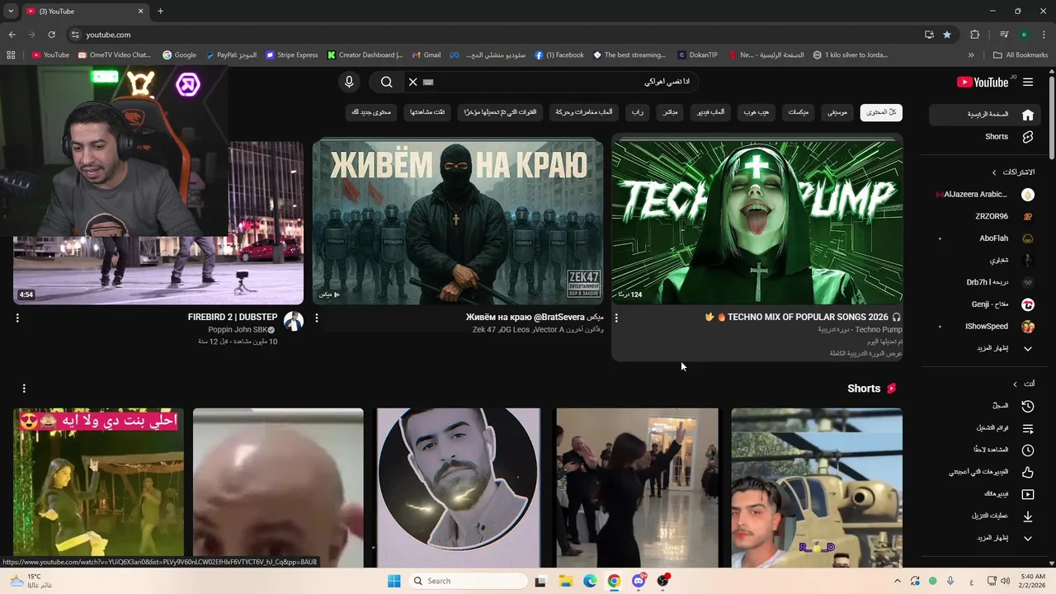This screenshot has height=594, width=1056.
Task: Open options for TECHNO MIX video
Action: pyautogui.click(x=616, y=318)
